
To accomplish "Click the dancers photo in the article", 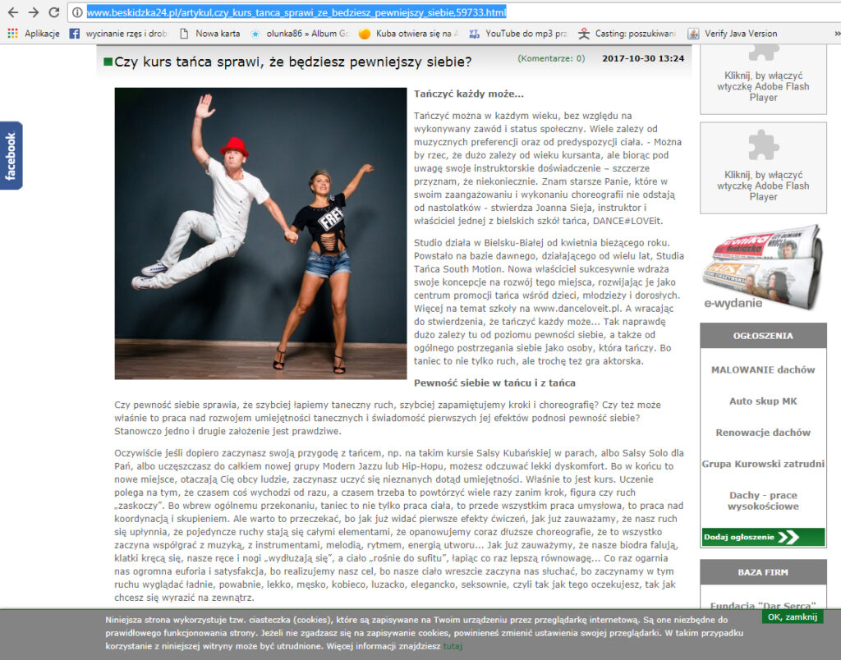I will [x=260, y=233].
